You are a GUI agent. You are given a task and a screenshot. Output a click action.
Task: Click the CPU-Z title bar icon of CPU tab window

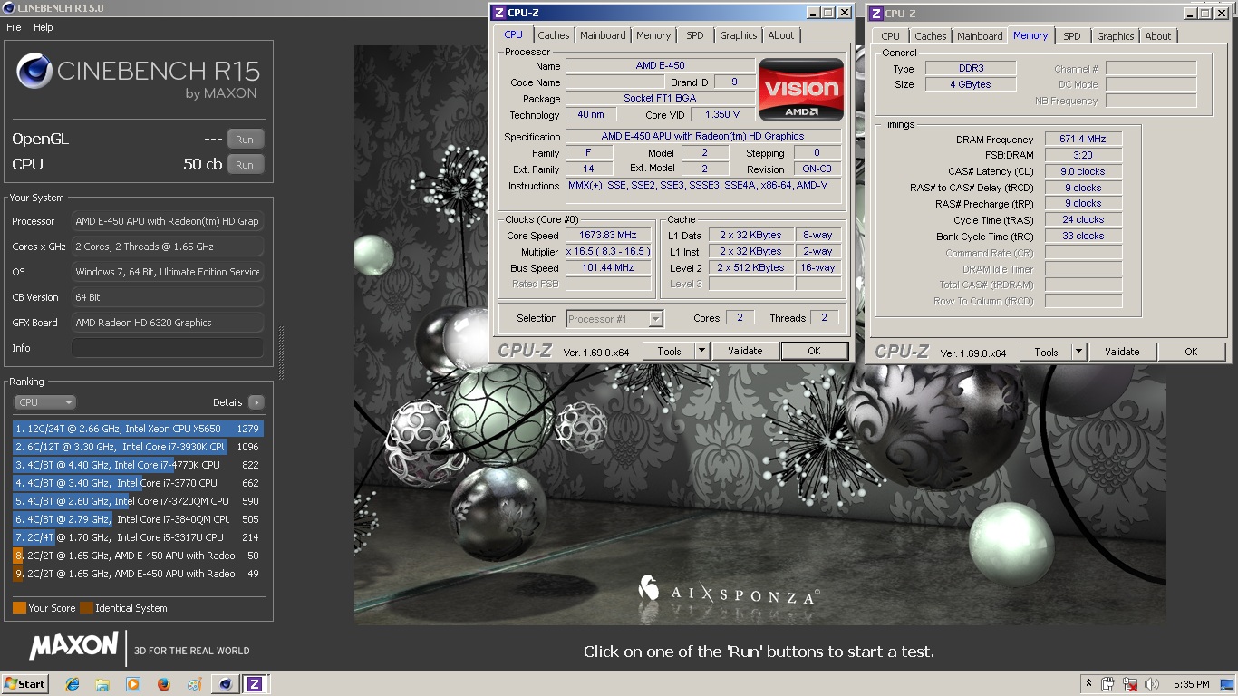click(498, 13)
